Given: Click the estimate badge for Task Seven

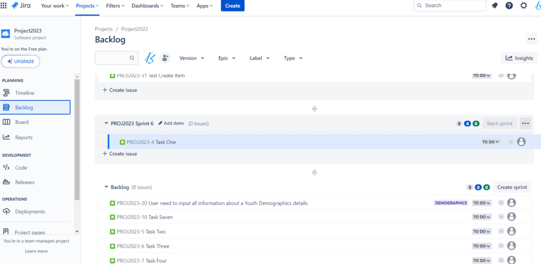Looking at the screenshot, I should 501,217.
